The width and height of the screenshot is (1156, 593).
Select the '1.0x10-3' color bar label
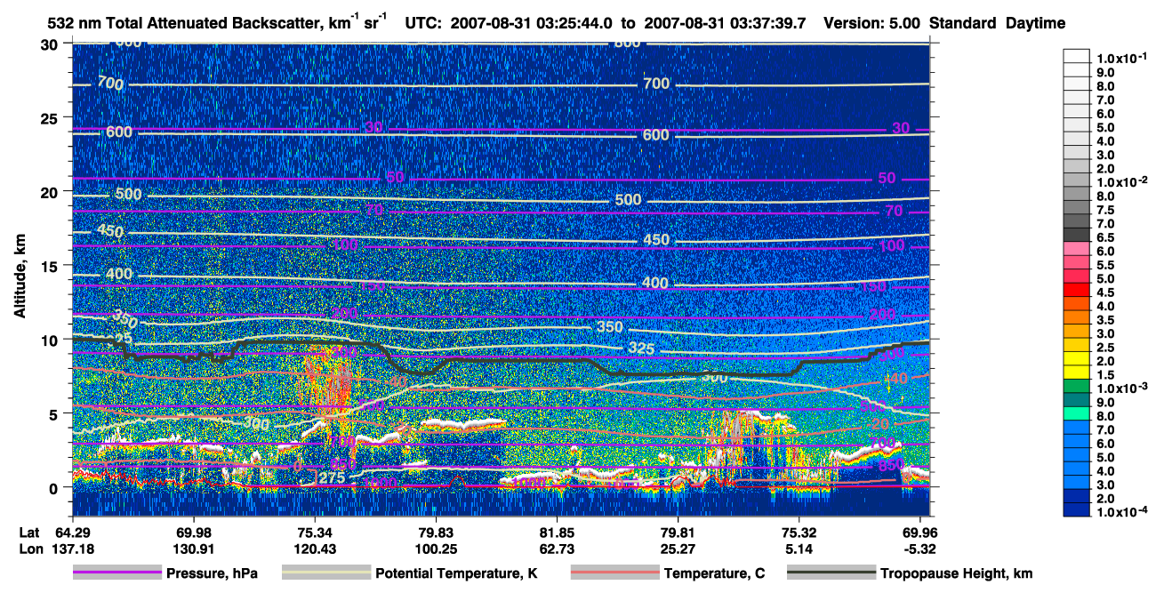click(x=1124, y=389)
